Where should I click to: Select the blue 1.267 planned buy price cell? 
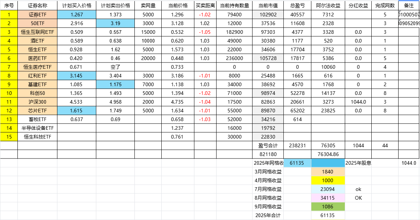pos(77,15)
